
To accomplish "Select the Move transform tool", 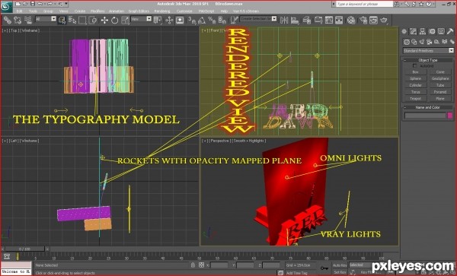I will point(104,20).
